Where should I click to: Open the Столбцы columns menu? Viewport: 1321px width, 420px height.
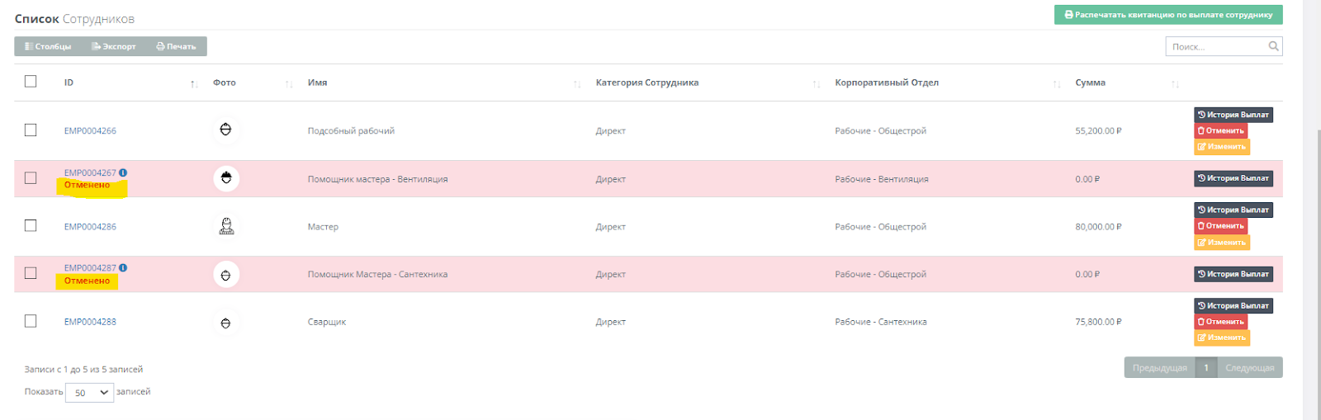[48, 46]
